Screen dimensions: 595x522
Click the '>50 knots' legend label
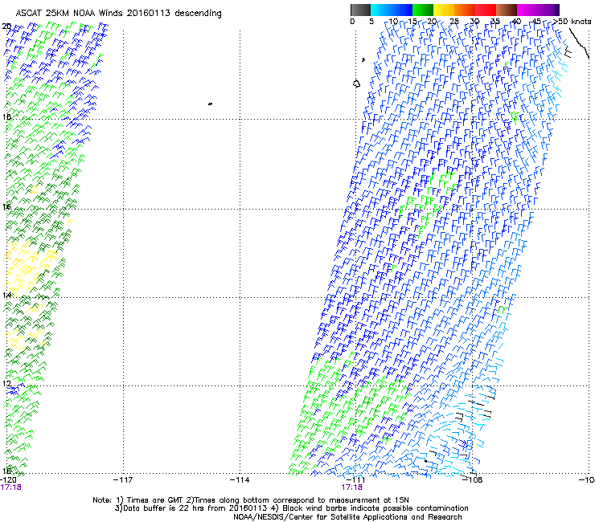(572, 21)
